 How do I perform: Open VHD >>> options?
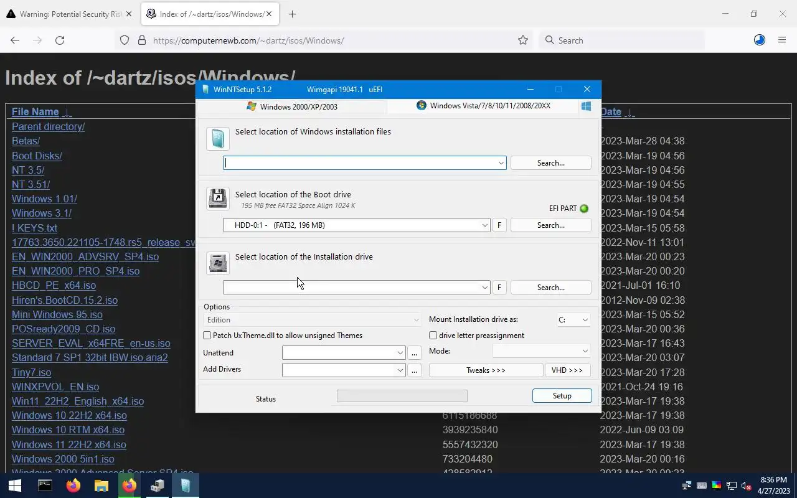(x=567, y=370)
